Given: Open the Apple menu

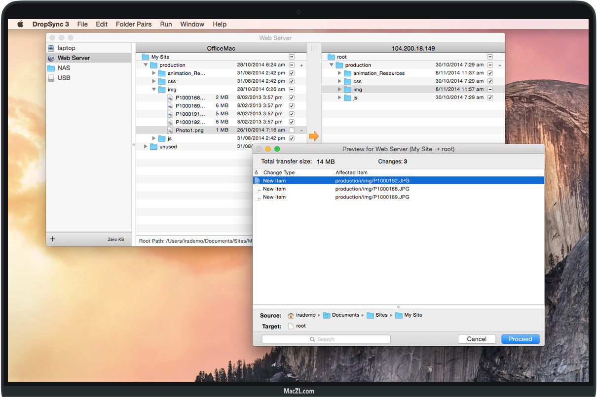Looking at the screenshot, I should pos(20,24).
